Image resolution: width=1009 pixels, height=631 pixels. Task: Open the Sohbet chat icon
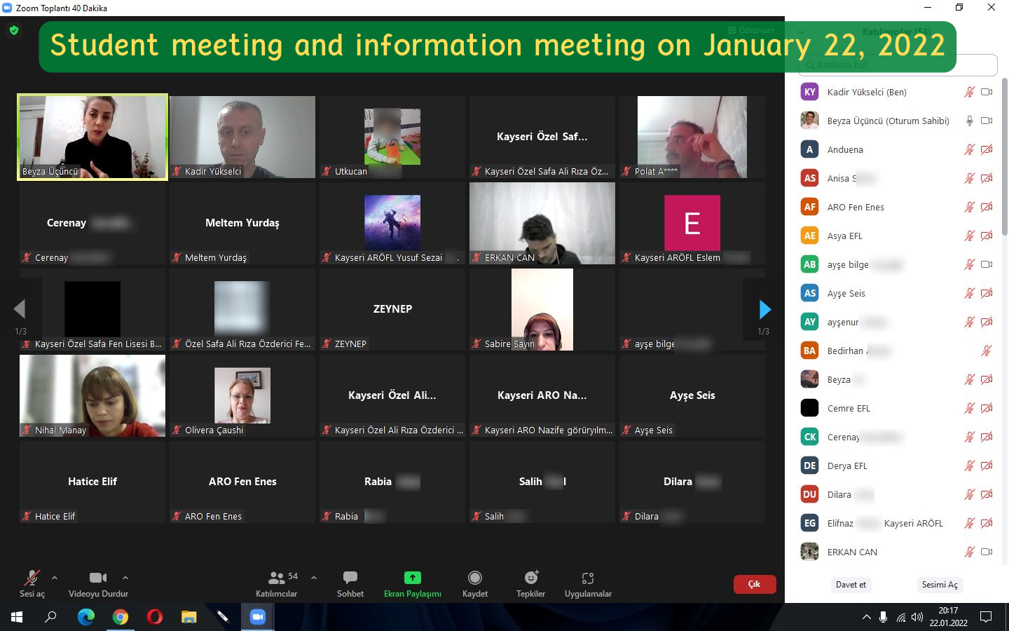pyautogui.click(x=350, y=578)
